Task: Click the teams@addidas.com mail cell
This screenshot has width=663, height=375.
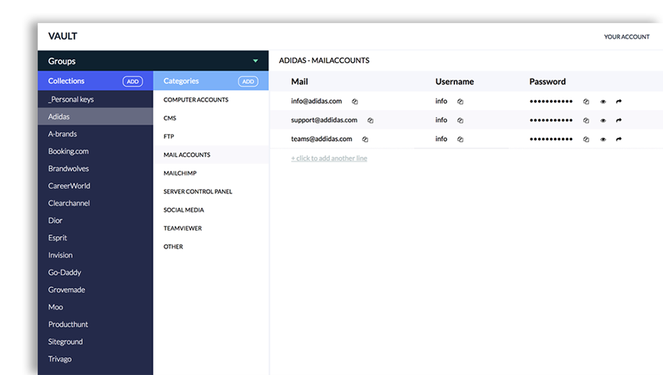Action: click(321, 139)
